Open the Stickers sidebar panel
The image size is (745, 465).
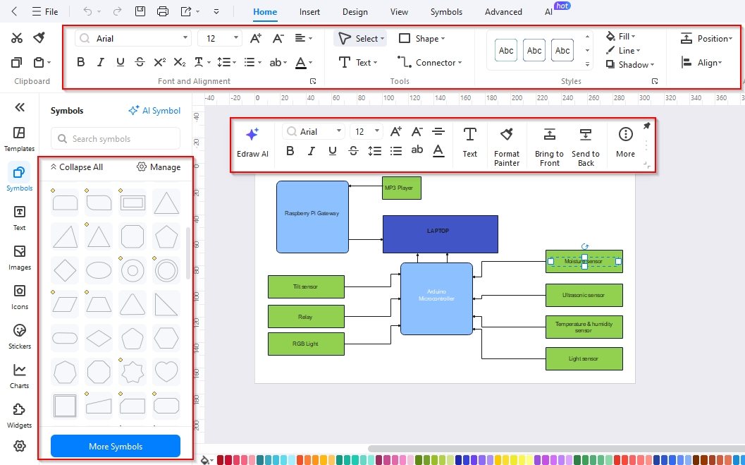point(20,337)
